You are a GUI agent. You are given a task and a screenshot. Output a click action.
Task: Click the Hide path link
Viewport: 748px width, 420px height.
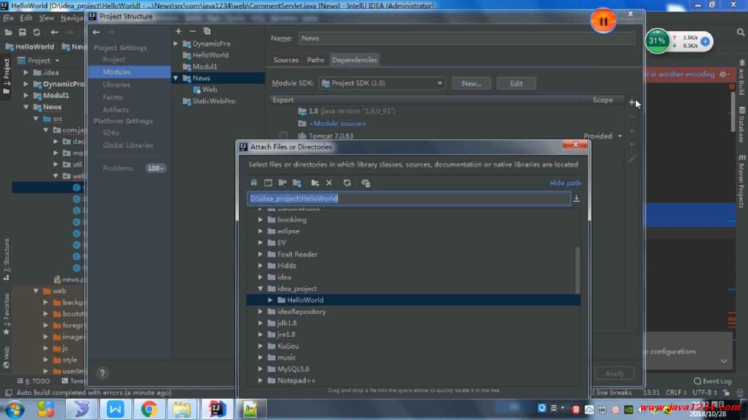click(565, 183)
